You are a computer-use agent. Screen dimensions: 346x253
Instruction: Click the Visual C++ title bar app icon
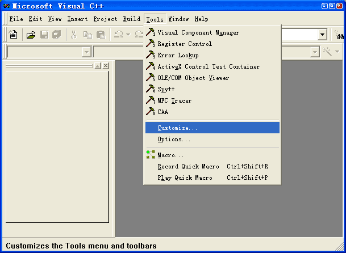point(7,6)
